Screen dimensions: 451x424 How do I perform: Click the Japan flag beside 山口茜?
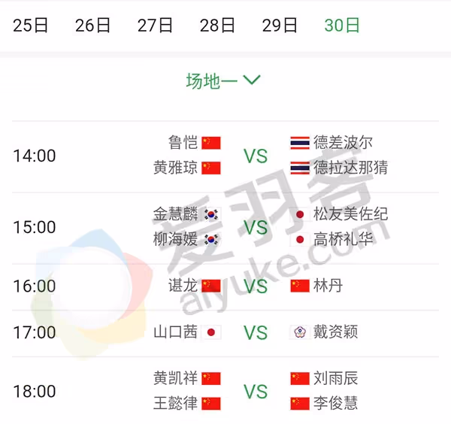211,332
